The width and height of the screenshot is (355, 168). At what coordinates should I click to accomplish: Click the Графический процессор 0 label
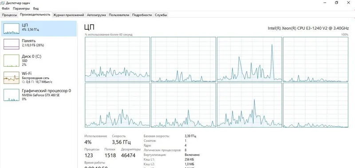coord(47,91)
